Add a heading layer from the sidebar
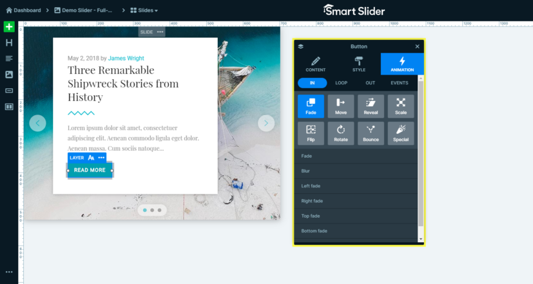The image size is (533, 284). pos(9,43)
